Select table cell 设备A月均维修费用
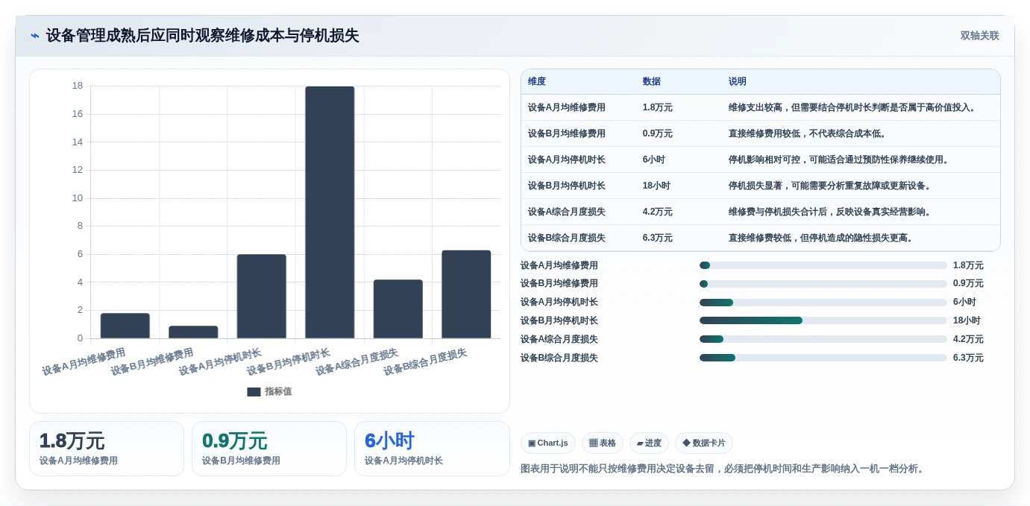 pos(567,108)
